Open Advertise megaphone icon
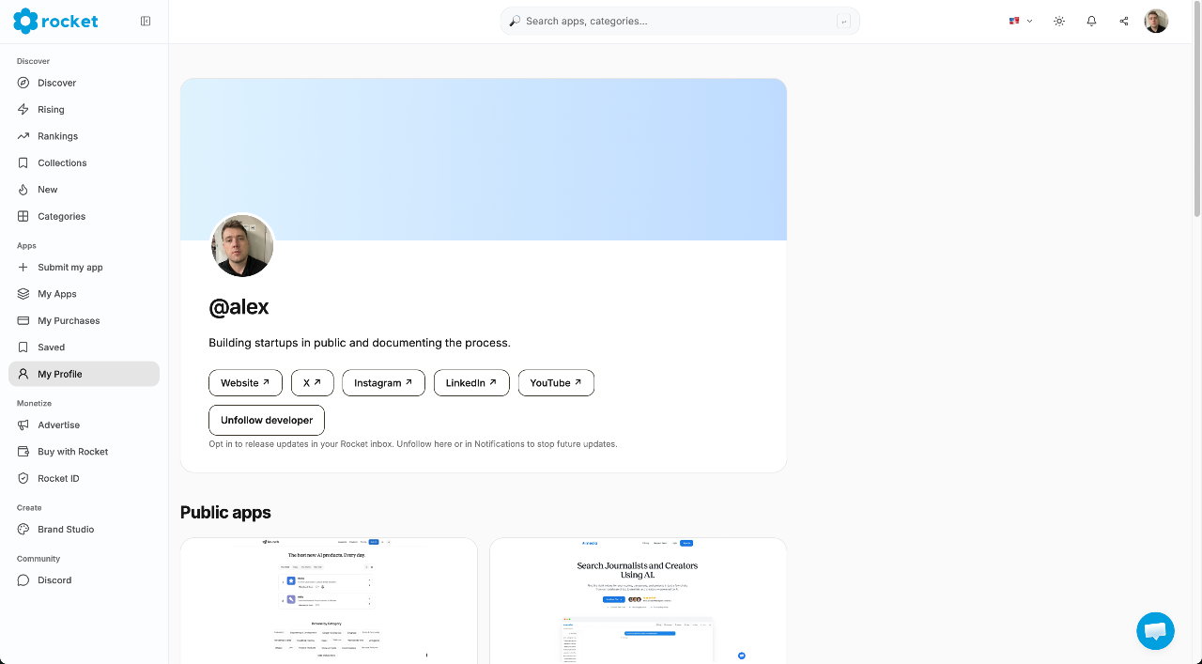This screenshot has height=664, width=1202. click(23, 425)
